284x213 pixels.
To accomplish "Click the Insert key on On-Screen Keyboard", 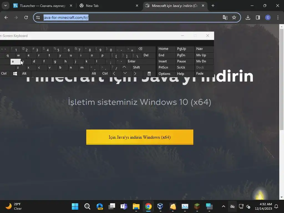I will coord(166,61).
